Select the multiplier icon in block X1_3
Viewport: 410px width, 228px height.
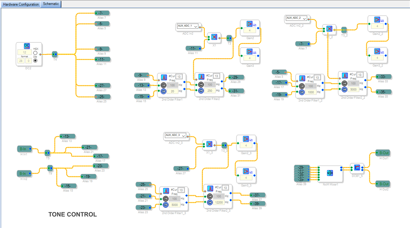click(209, 144)
